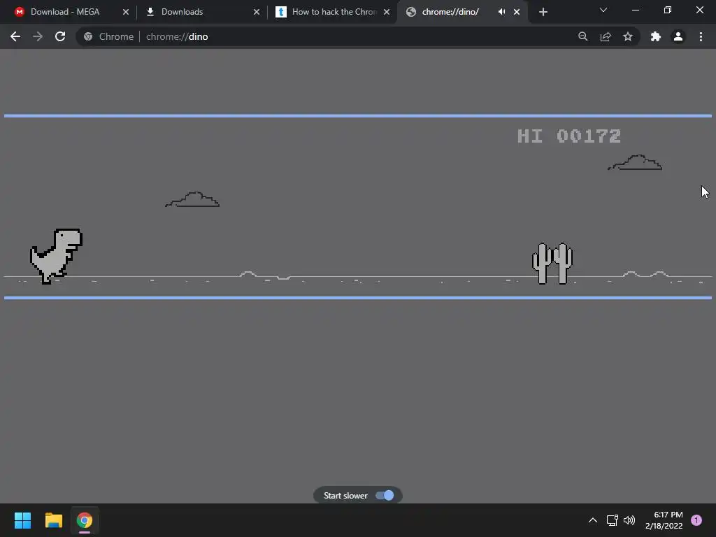Open the tab search dropdown chevron
Image resolution: width=716 pixels, height=537 pixels.
point(603,10)
